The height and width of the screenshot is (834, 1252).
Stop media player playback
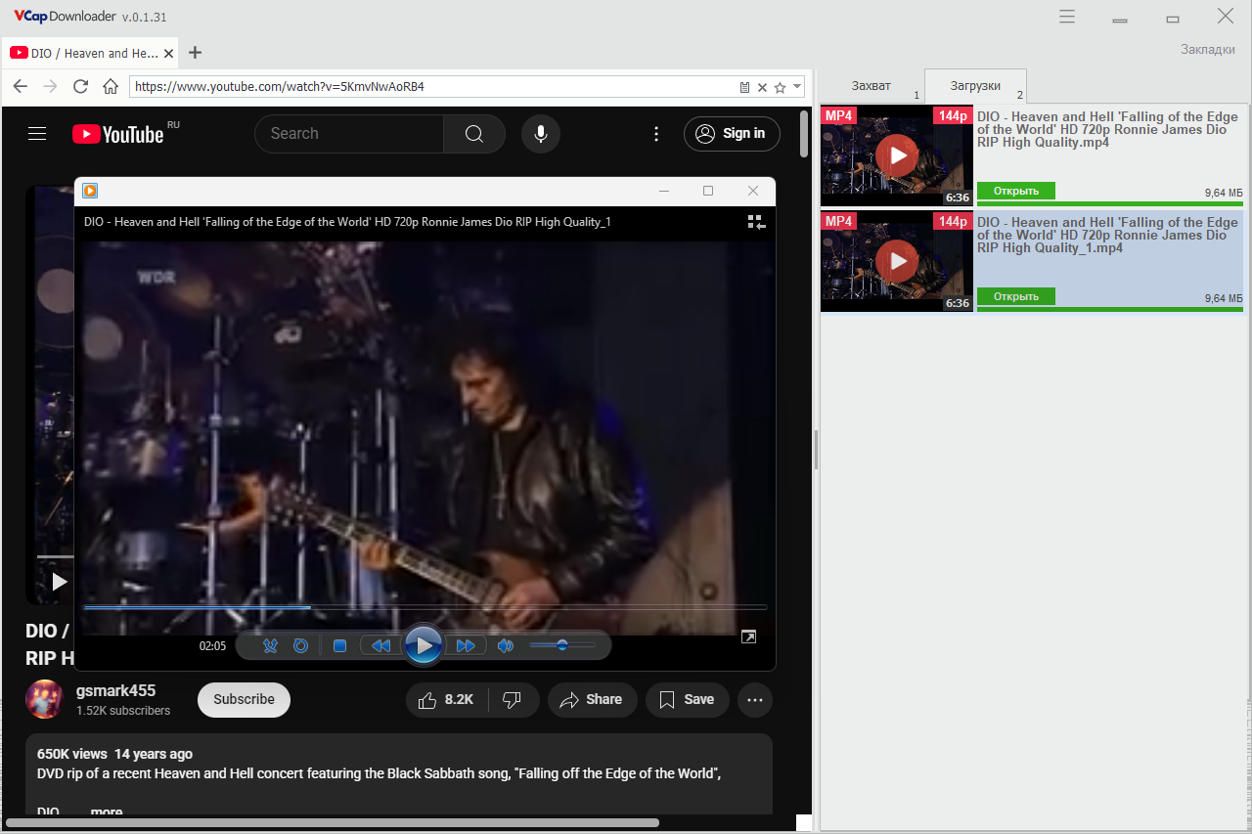(x=339, y=645)
